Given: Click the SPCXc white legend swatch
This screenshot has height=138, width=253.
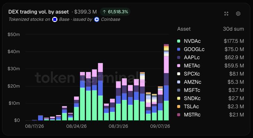Looking at the screenshot, I should point(179,74).
